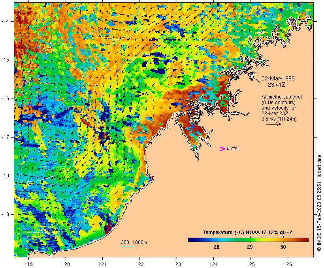Click the 'drifter' legend label
The image size is (324, 268).
(233, 149)
